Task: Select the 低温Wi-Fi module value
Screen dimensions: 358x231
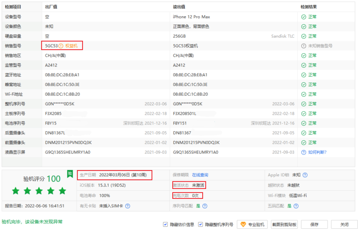Action: click(298, 196)
